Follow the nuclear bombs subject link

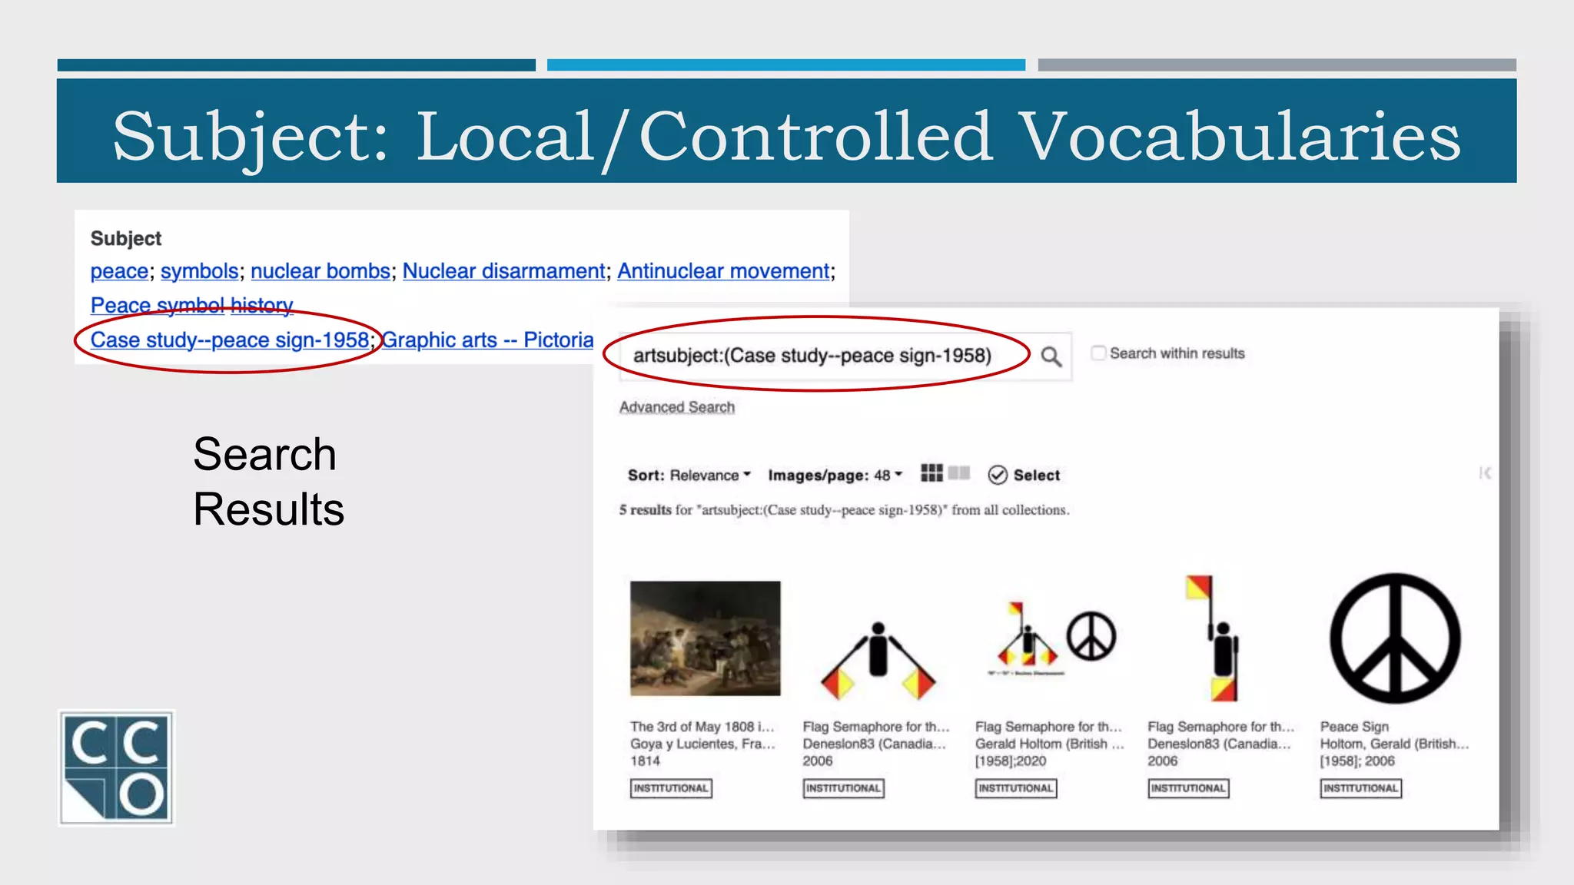point(320,271)
